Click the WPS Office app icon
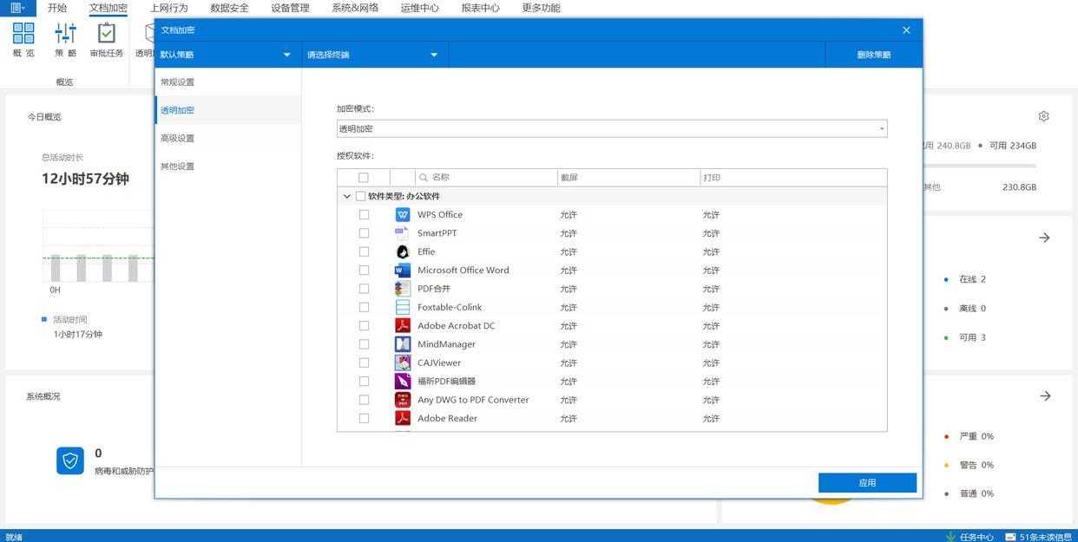This screenshot has width=1078, height=542. click(403, 215)
